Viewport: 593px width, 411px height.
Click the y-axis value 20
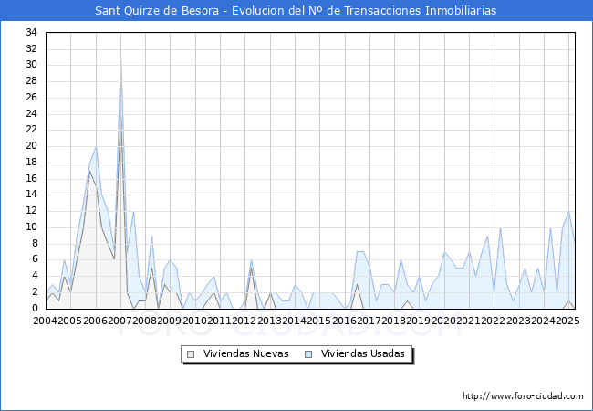31,146
